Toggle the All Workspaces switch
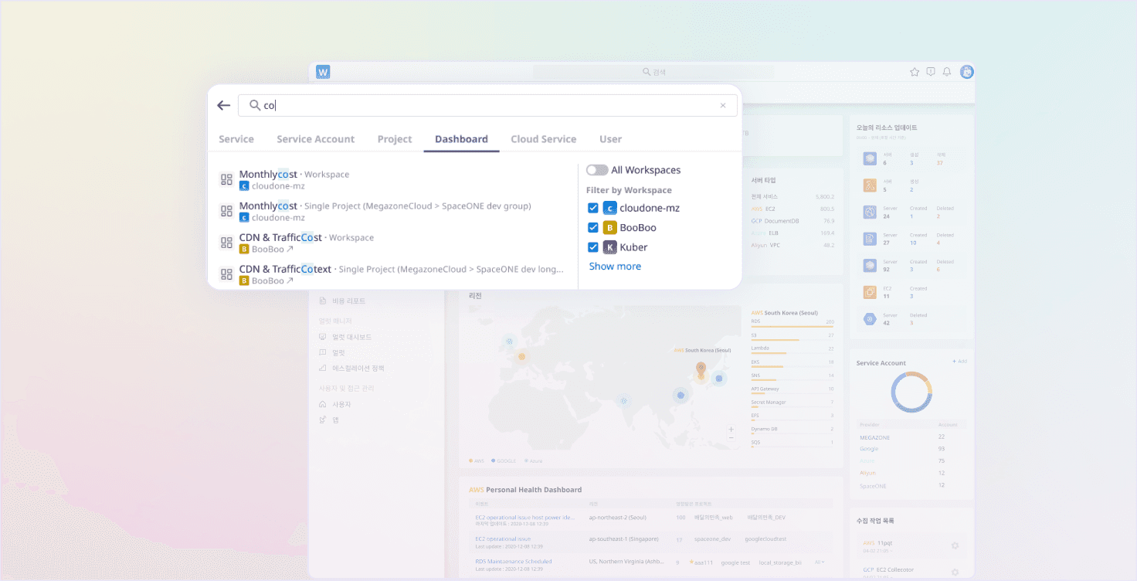Screen dimensions: 1137x581 click(596, 170)
